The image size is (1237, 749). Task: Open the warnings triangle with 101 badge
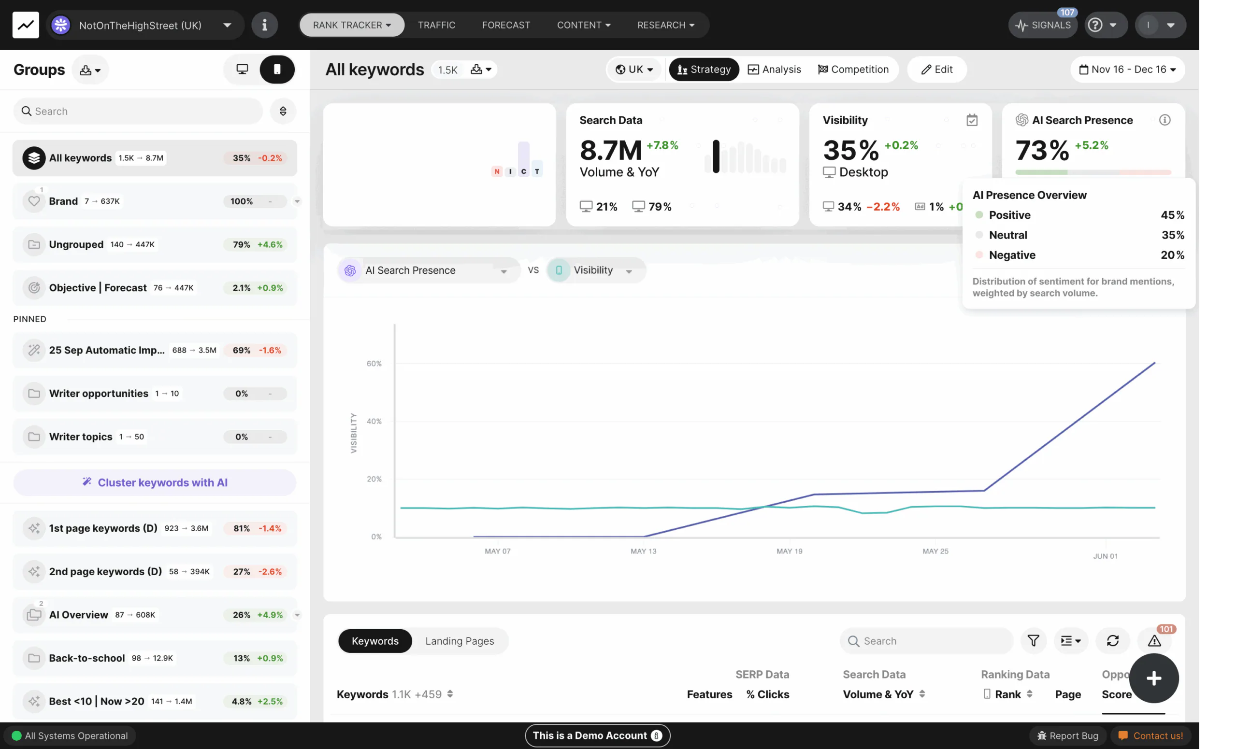1154,641
